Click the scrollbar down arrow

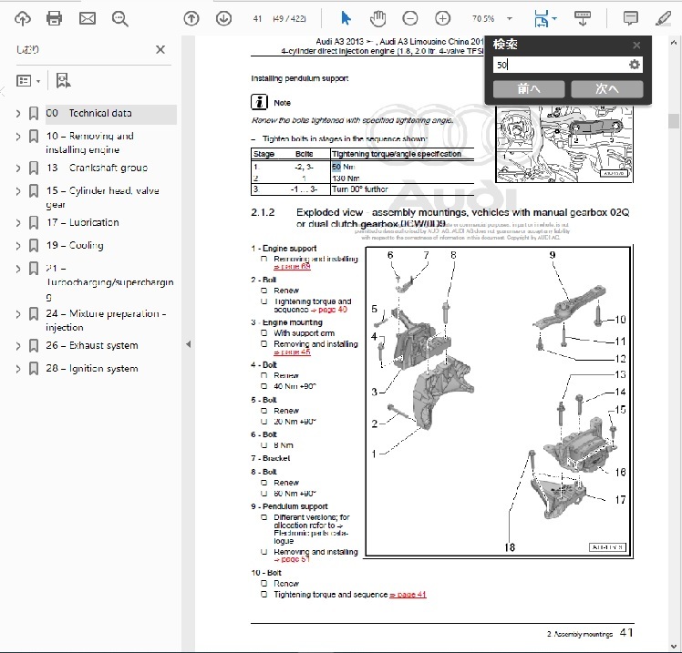pos(673,646)
